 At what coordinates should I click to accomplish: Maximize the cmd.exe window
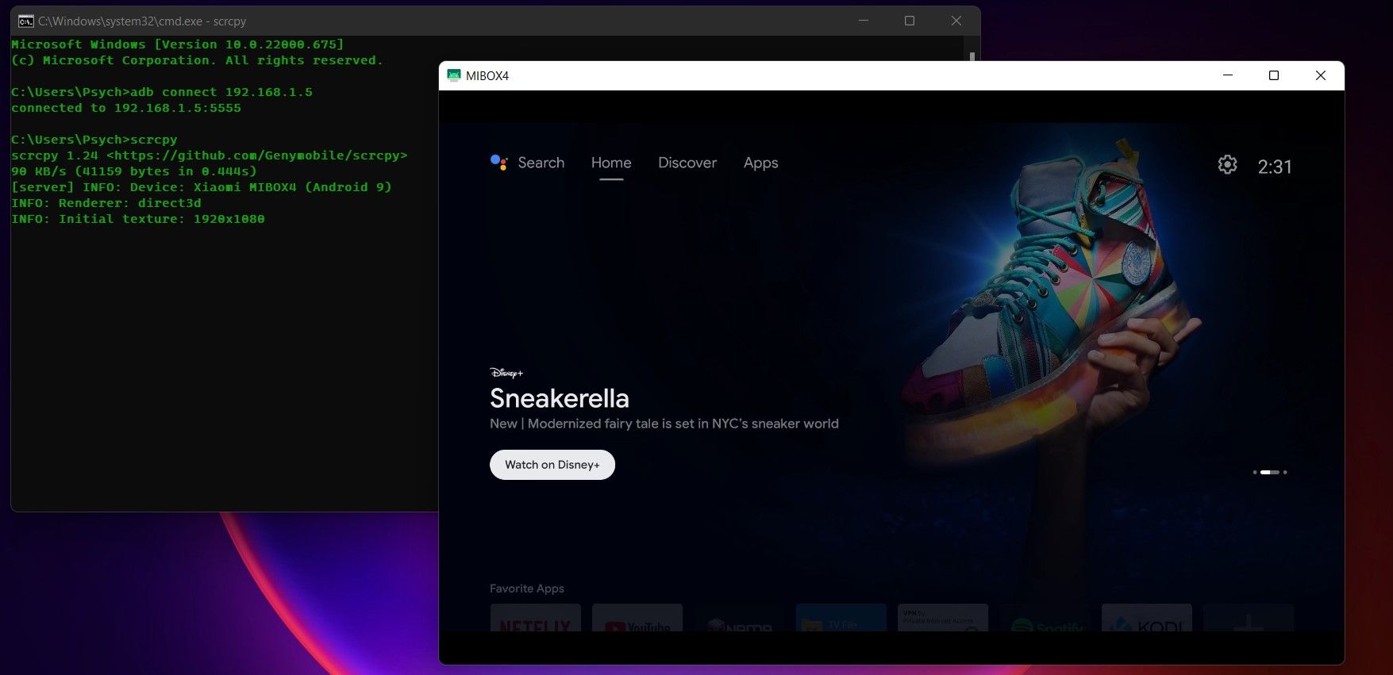pyautogui.click(x=910, y=21)
